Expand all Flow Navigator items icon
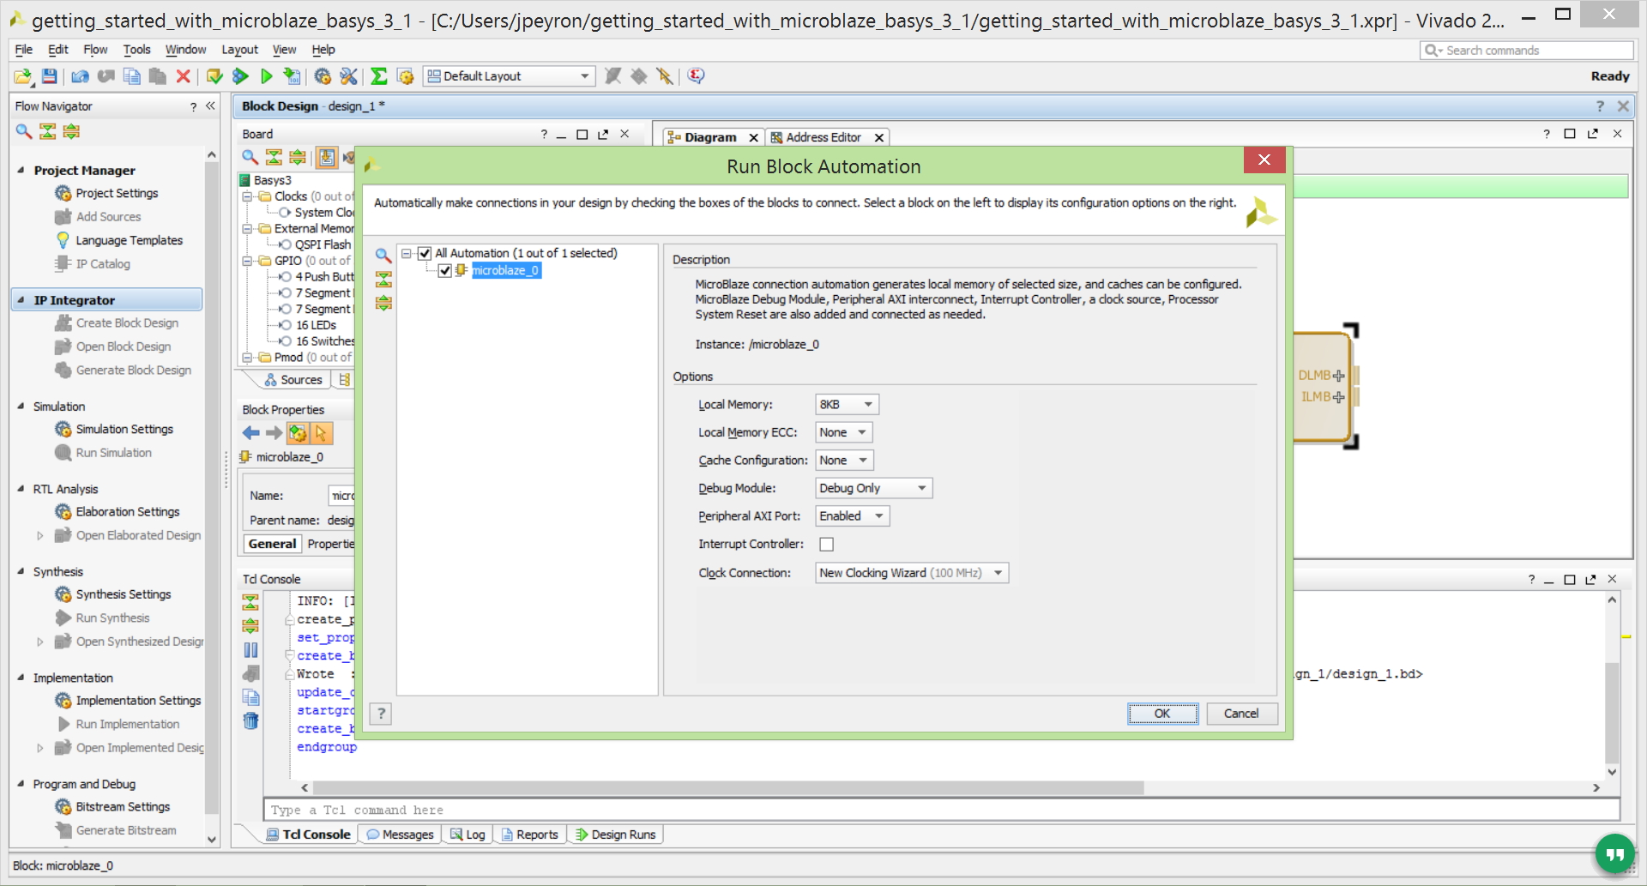 point(71,131)
